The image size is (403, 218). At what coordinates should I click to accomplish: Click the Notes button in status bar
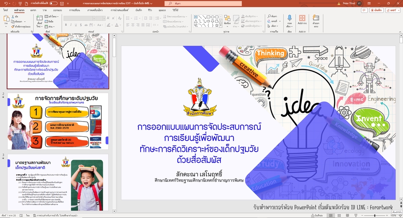pyautogui.click(x=317, y=215)
